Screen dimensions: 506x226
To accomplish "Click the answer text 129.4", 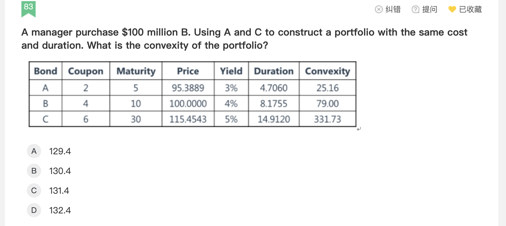I will 60,151.
